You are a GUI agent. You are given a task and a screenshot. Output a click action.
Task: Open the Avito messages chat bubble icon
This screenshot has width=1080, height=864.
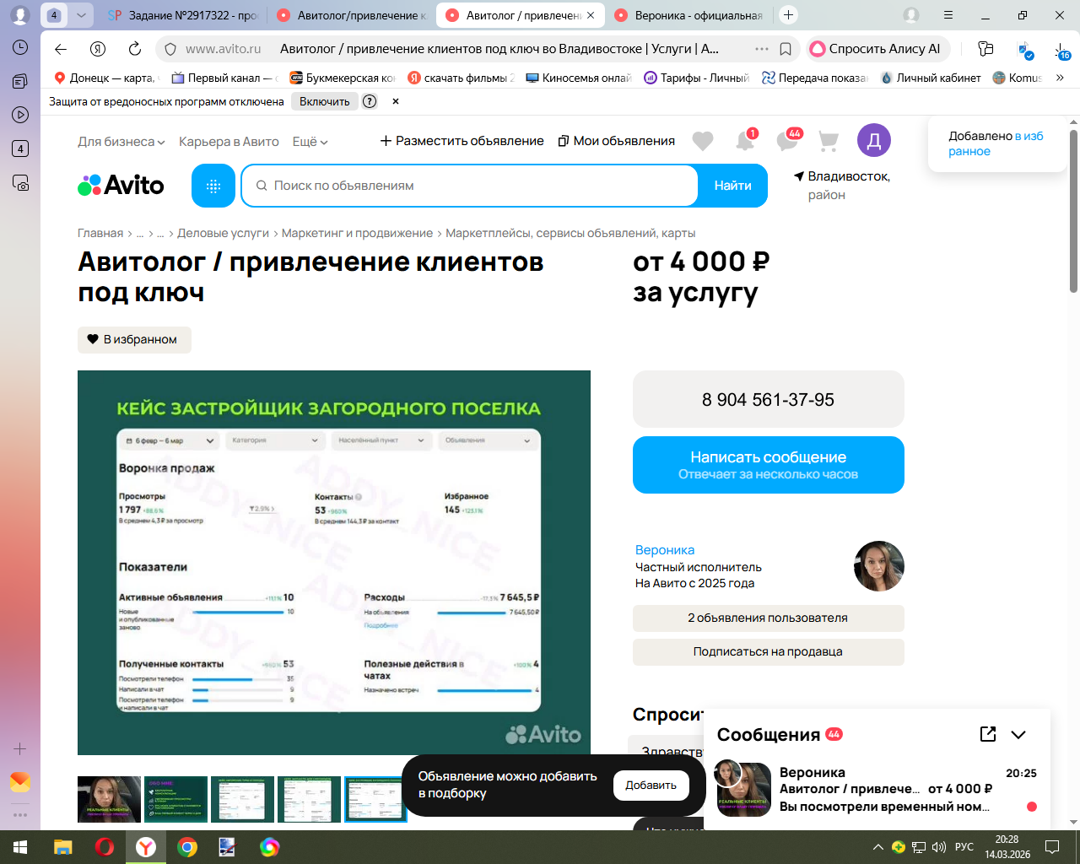(x=787, y=141)
